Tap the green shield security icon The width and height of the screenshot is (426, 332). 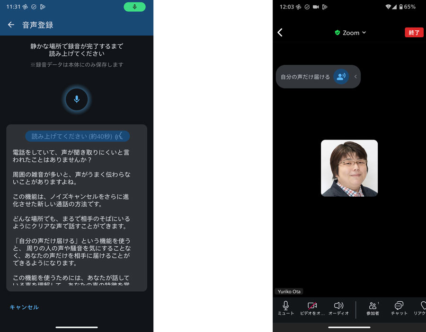coord(337,33)
